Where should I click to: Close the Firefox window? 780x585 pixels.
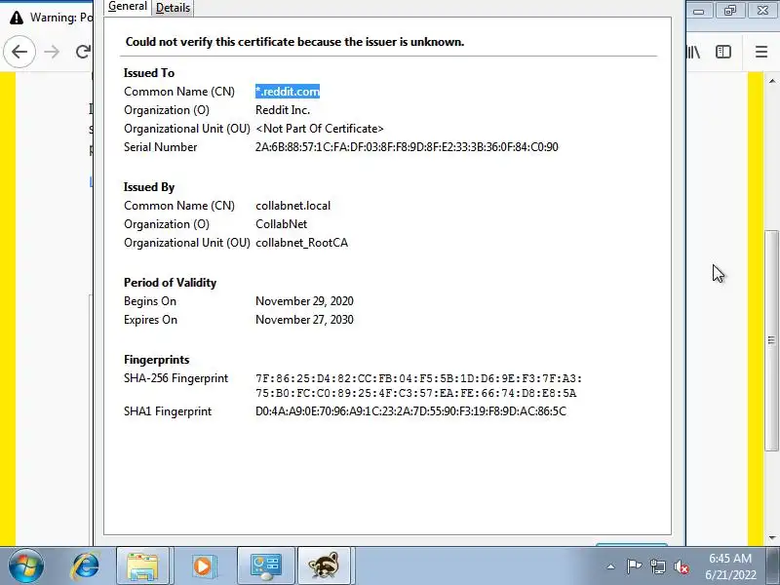[x=762, y=11]
